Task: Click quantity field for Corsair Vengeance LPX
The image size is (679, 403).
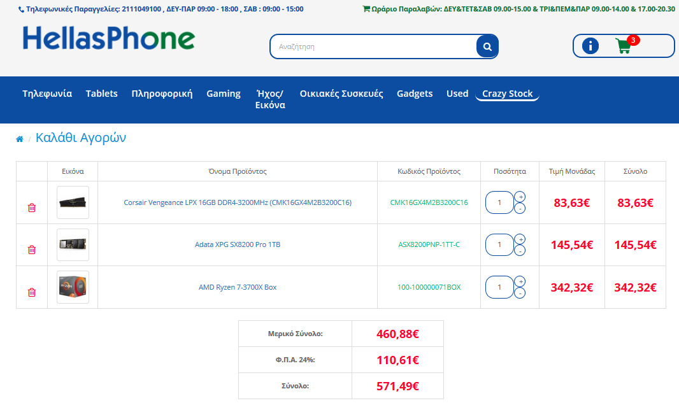Action: [x=499, y=202]
